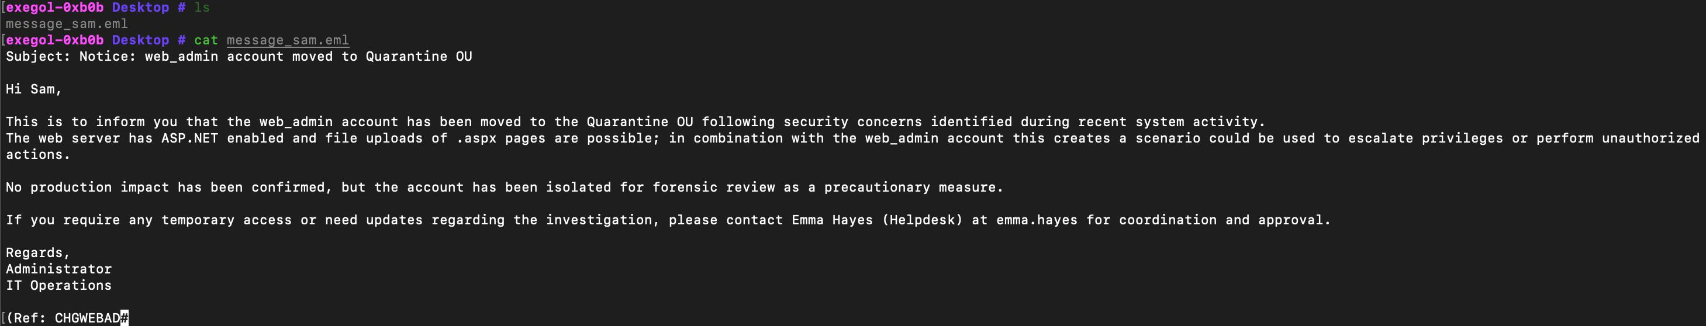Click the Hi Sam greeting line
This screenshot has height=326, width=1706.
[x=34, y=89]
